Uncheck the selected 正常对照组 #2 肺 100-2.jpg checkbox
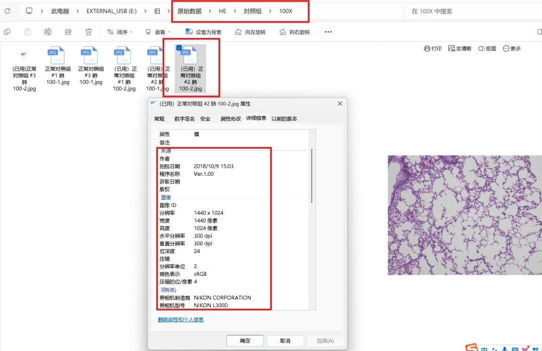 (x=179, y=48)
